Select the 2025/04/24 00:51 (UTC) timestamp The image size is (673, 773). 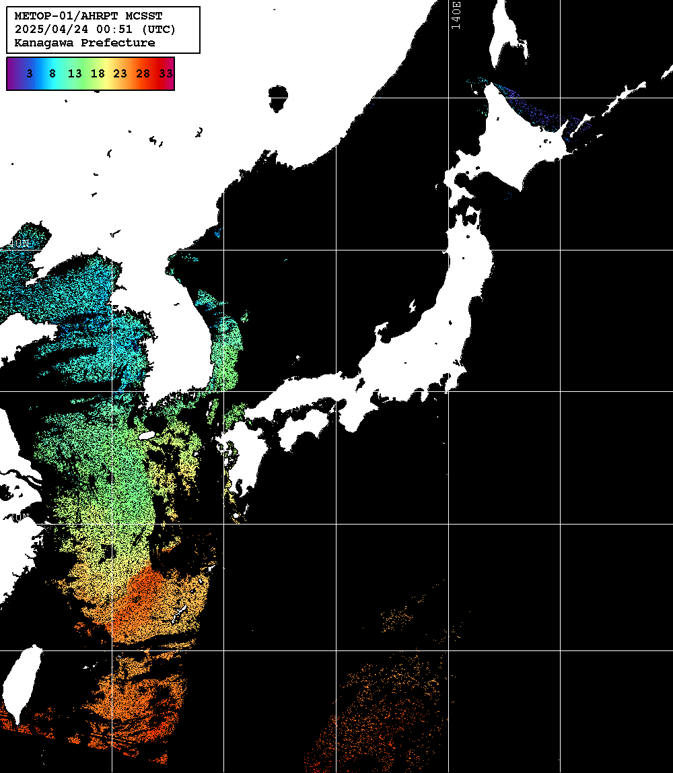click(x=95, y=29)
